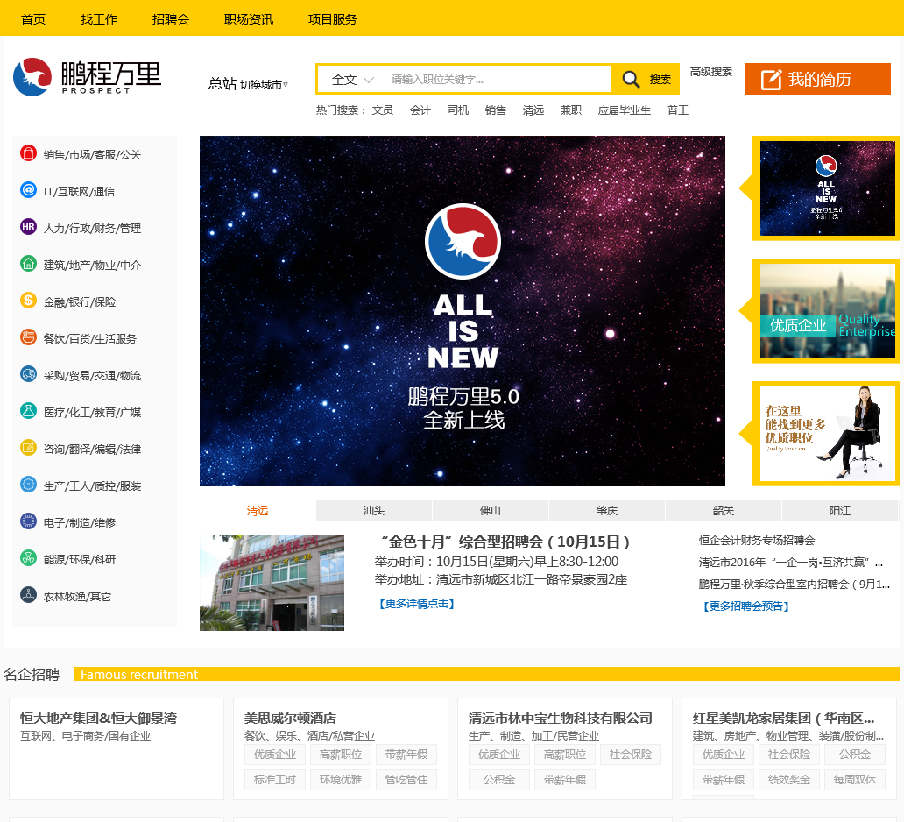Switch to the 阳江 city tab

tap(839, 511)
